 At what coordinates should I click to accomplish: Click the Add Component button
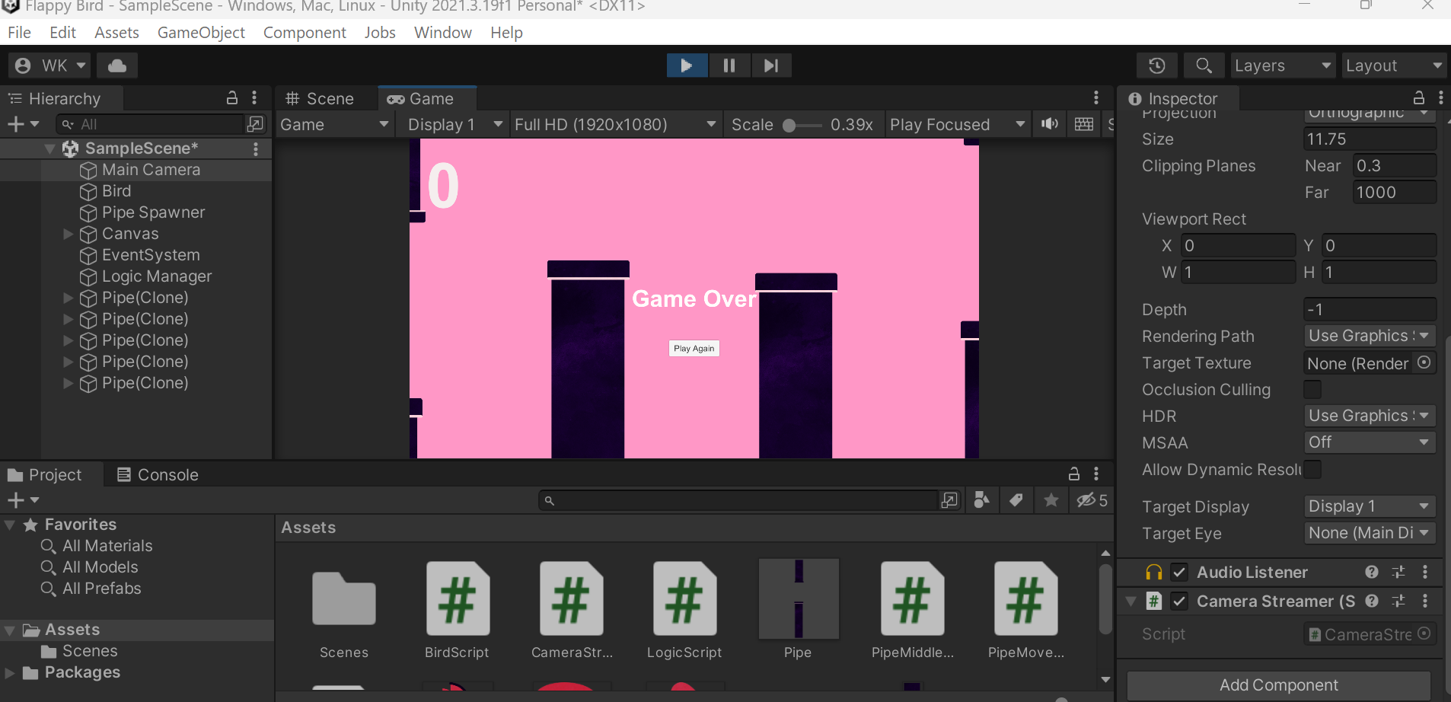1280,684
